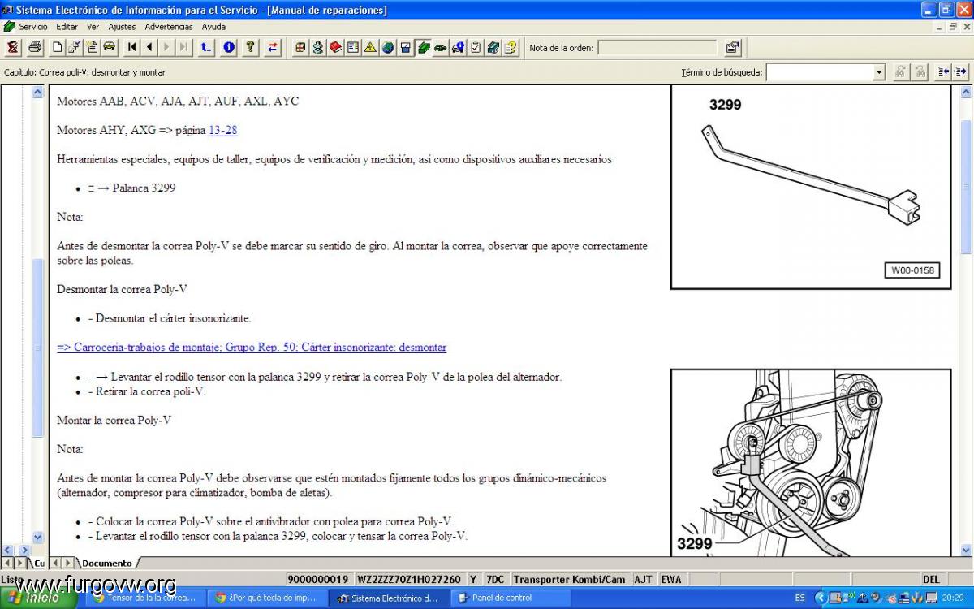Select the Documento tab at bottom
This screenshot has width=974, height=609.
click(106, 563)
